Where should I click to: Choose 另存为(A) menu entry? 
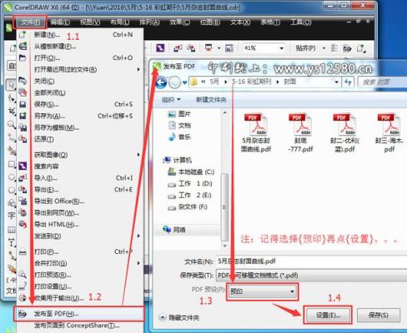point(81,116)
